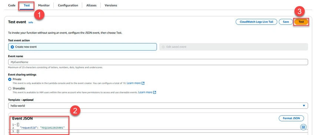
Task: Click the Template - optional label
Action: [x=21, y=100]
